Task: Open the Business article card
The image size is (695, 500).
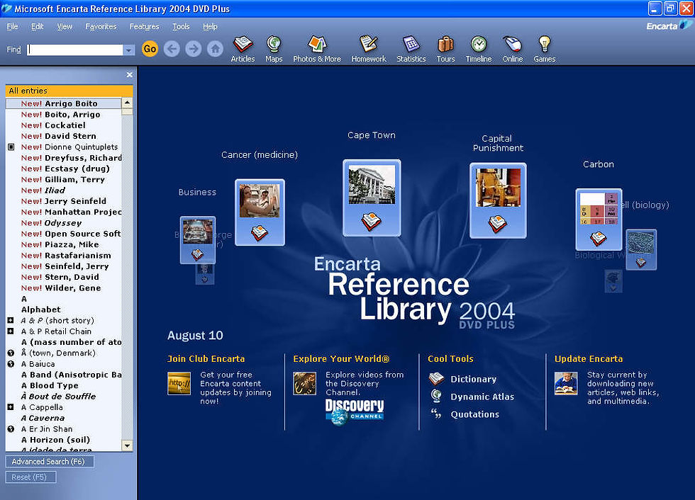Action: click(x=198, y=240)
